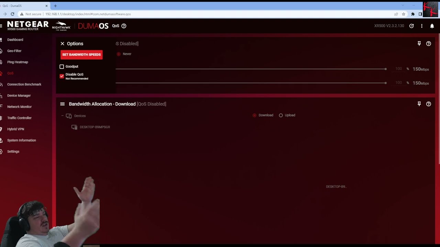Select DESKTOP-B9MPSGR in the Devices tree

coord(95,127)
